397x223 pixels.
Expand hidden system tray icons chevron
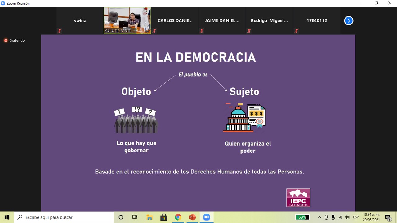pos(319,217)
